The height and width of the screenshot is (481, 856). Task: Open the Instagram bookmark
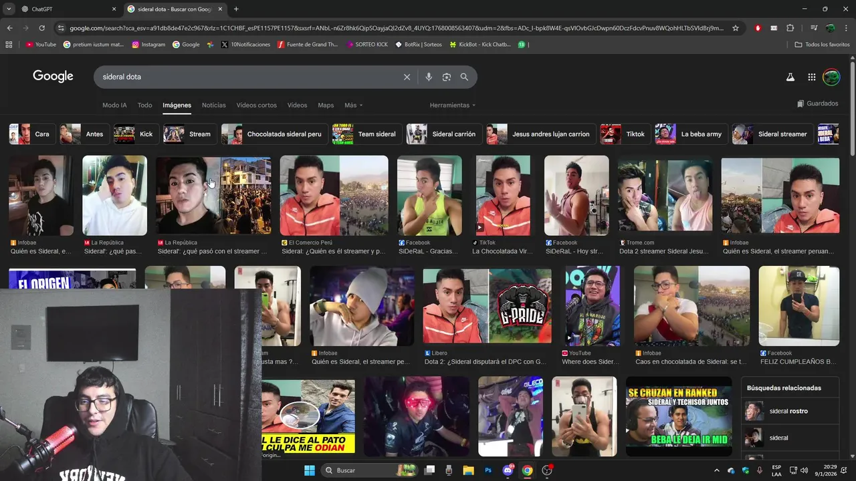[x=148, y=45]
